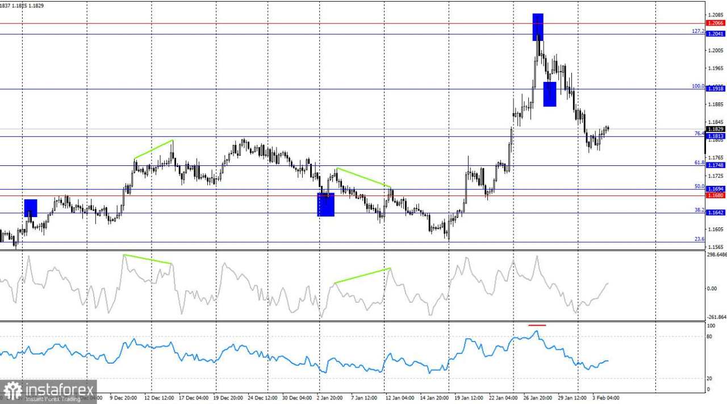Click the 100.0 level tag showing 1.1918
Viewport: 727px width, 404px height.
[715, 88]
